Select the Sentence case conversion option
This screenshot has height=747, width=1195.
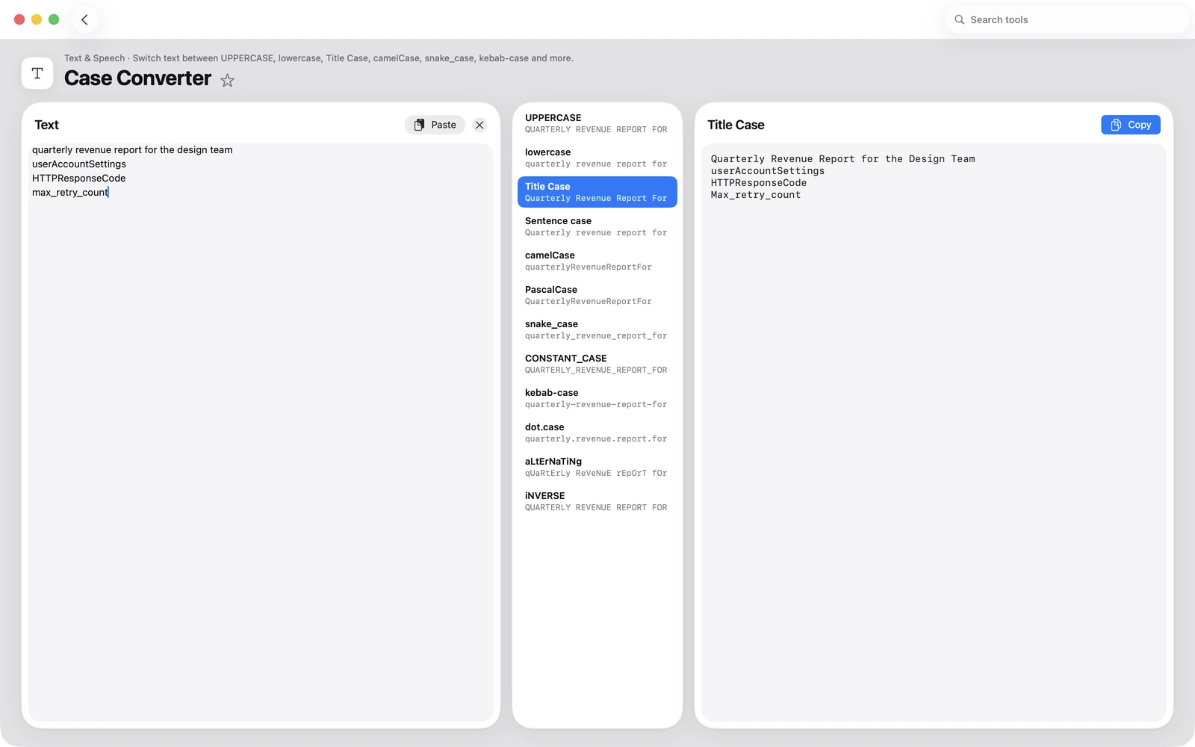point(597,226)
